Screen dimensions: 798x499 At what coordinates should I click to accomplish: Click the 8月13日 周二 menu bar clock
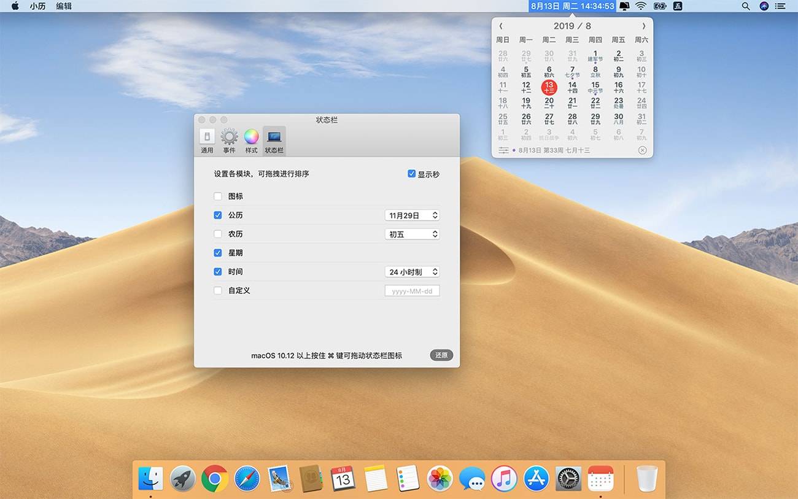pos(572,6)
